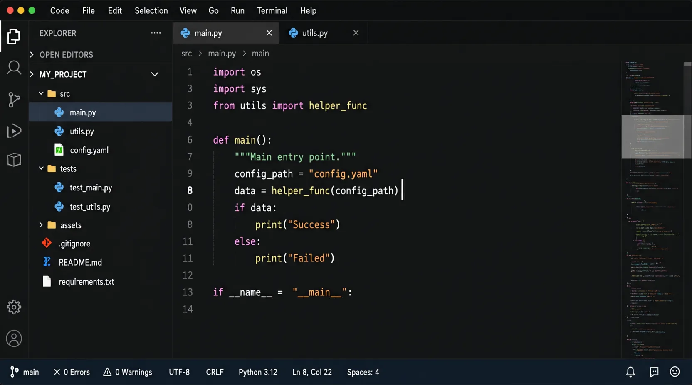Open the Go menu
Viewport: 692px width, 385px height.
pyautogui.click(x=213, y=10)
